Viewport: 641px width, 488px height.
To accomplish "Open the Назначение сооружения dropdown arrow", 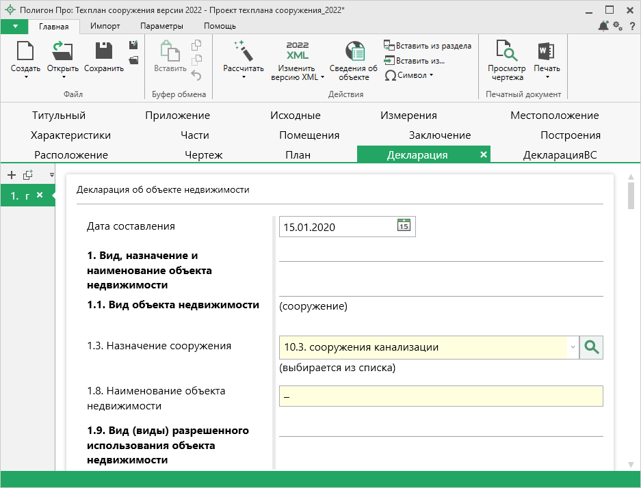I will click(573, 347).
